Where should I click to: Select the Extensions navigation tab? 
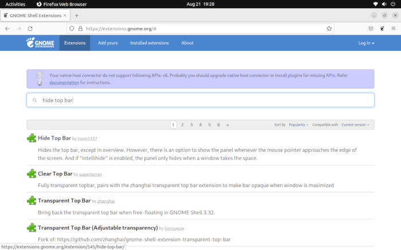tap(74, 43)
